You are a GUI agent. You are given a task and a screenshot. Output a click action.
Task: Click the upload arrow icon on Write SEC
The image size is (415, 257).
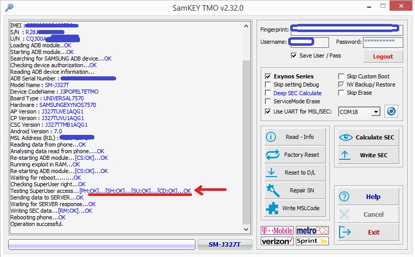345,155
